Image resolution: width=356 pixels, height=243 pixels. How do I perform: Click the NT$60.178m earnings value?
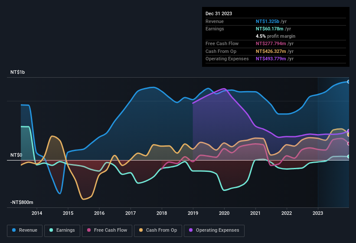[270, 29]
